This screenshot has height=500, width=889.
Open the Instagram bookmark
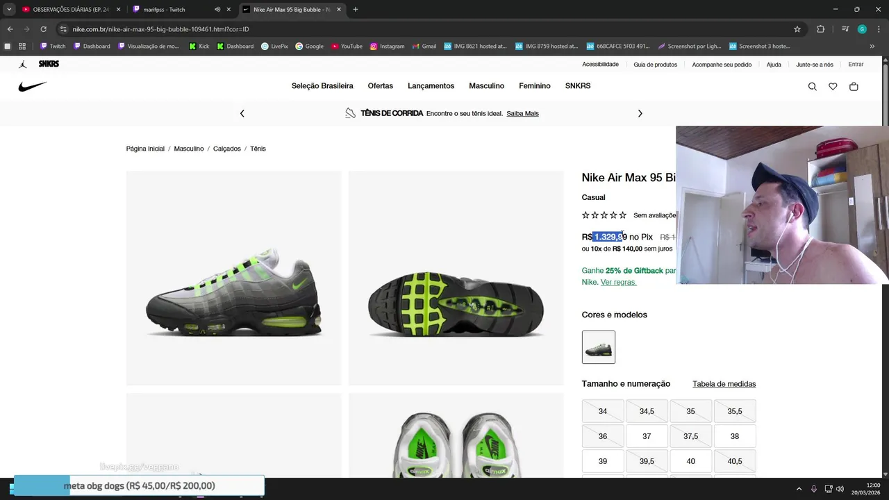387,47
